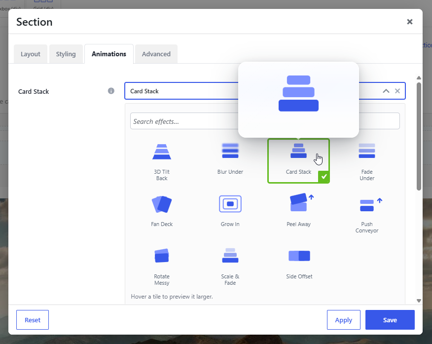Select the Side Offset effect tile
The width and height of the screenshot is (432, 344).
298,266
